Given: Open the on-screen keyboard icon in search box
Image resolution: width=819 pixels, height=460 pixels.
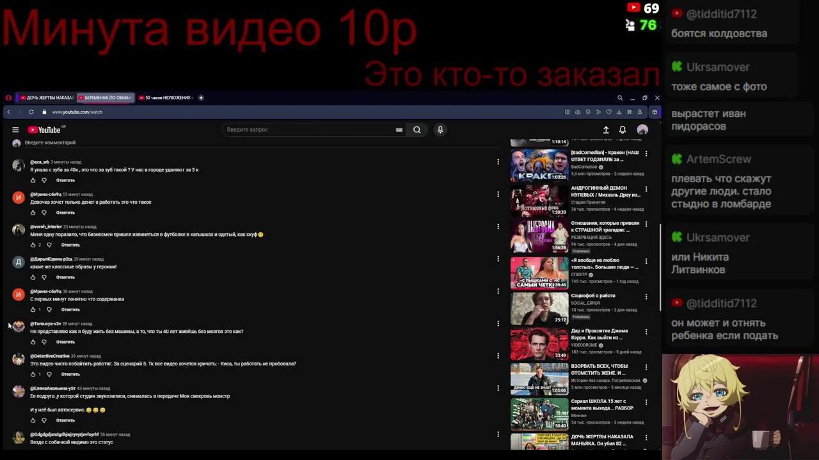Looking at the screenshot, I should [x=399, y=130].
